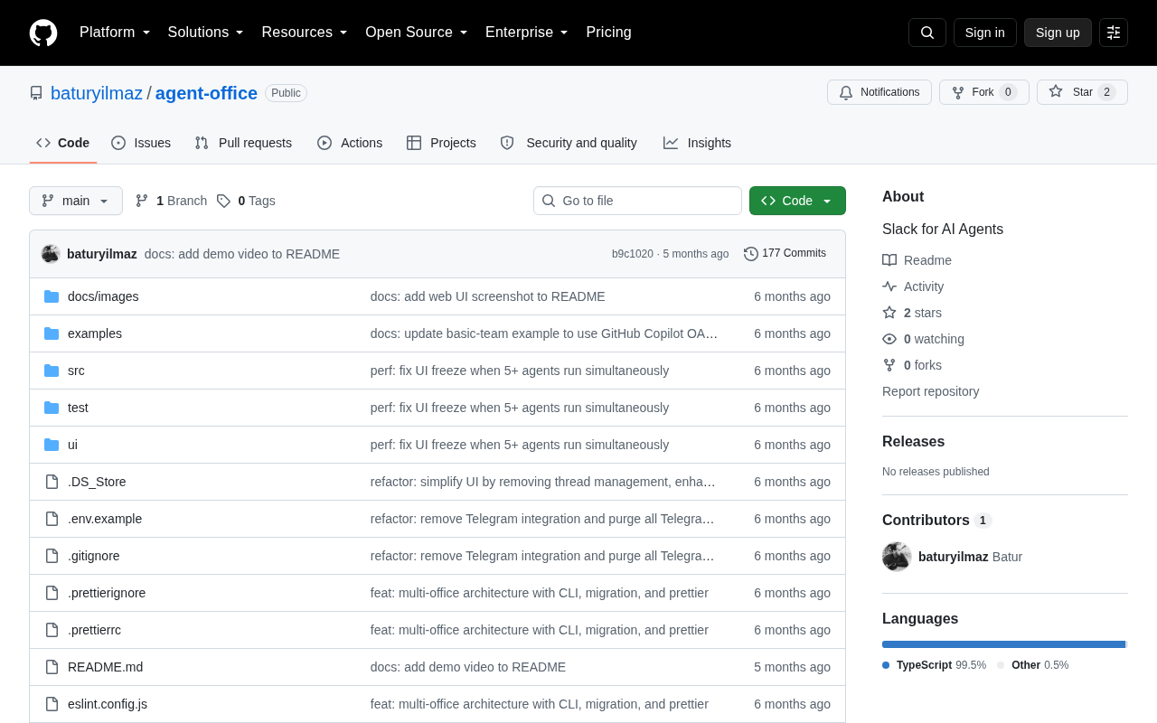This screenshot has height=723, width=1157.
Task: Expand the Platform menu
Action: [115, 33]
